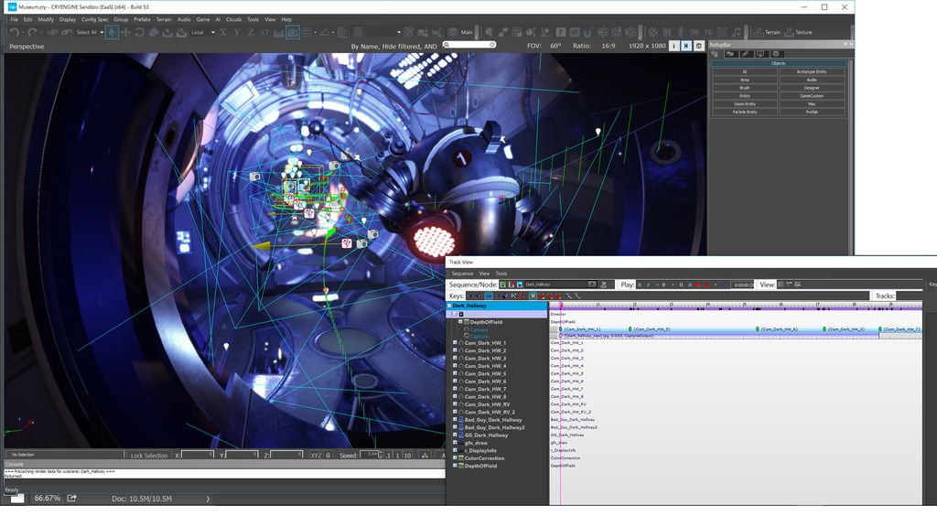The height and width of the screenshot is (527, 937).
Task: Open the Config Spec menu
Action: click(x=94, y=19)
